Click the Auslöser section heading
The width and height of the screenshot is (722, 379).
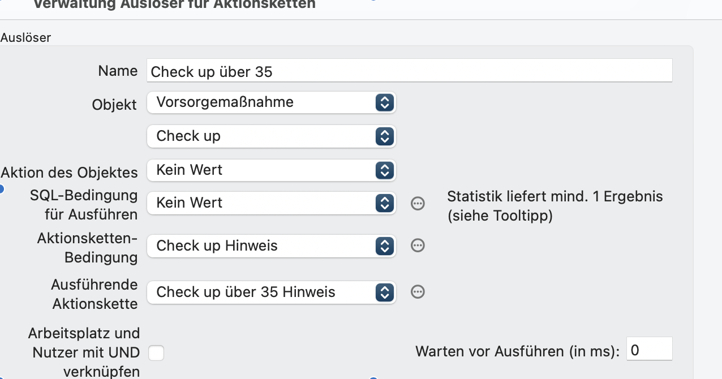pyautogui.click(x=25, y=38)
